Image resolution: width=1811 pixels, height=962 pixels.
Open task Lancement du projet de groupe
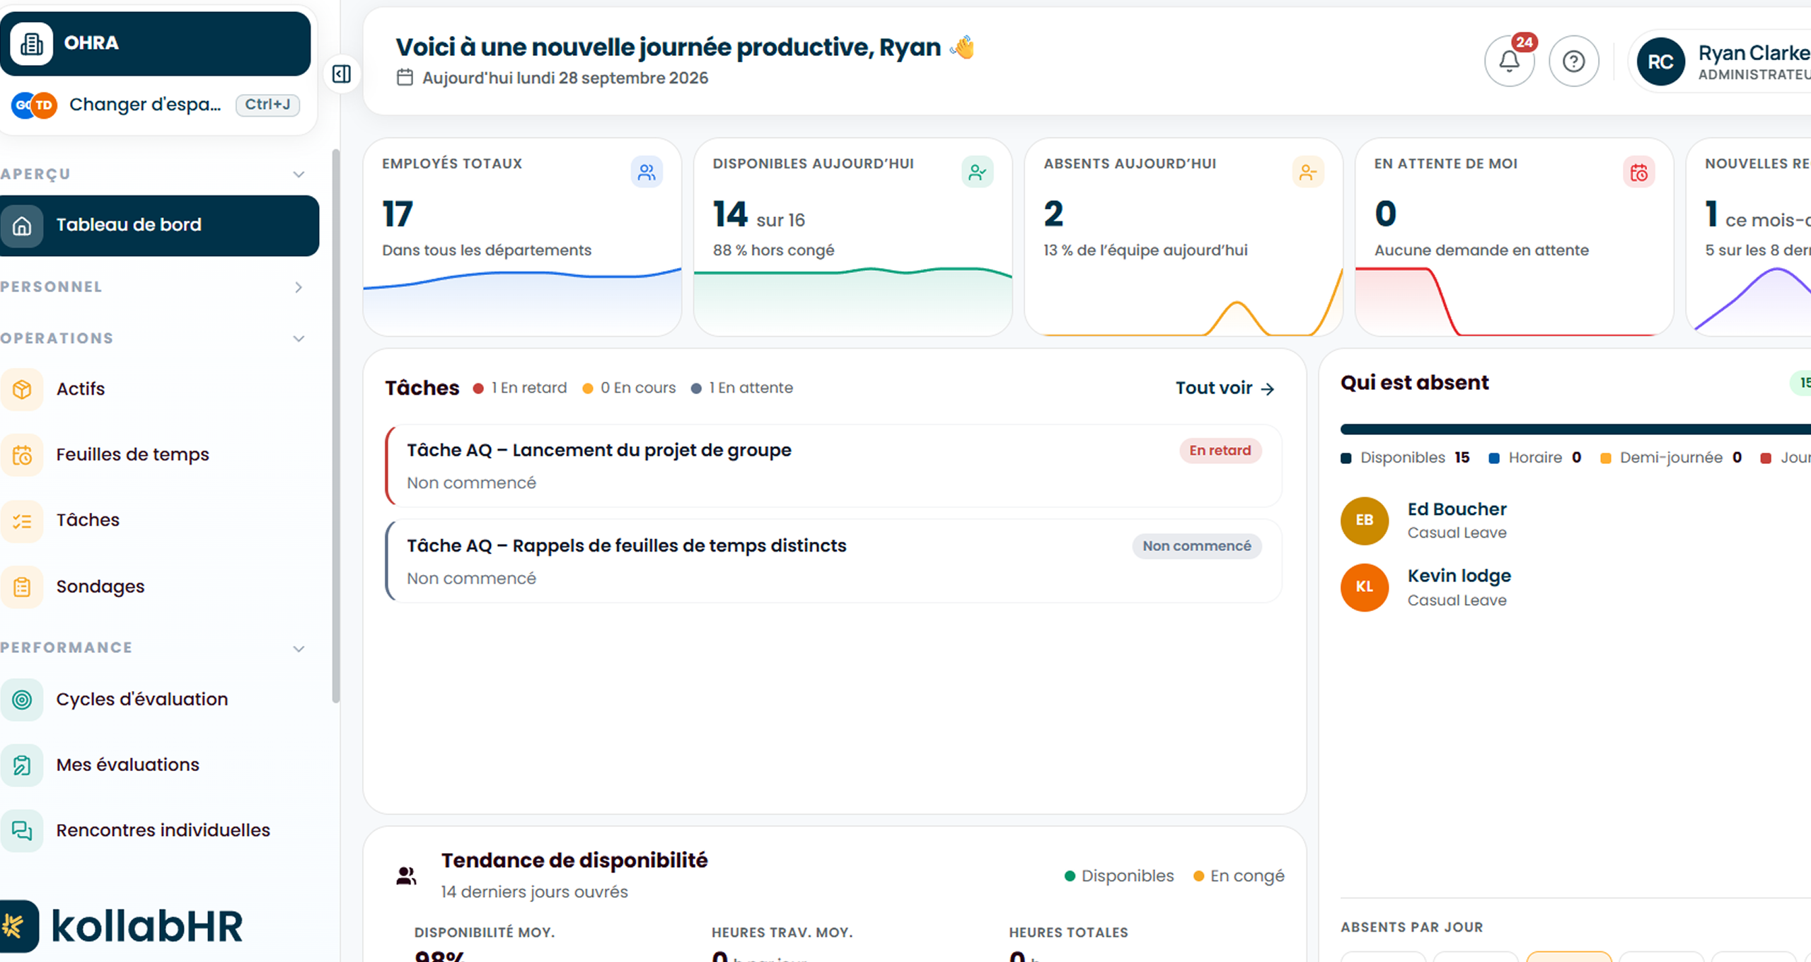point(833,466)
